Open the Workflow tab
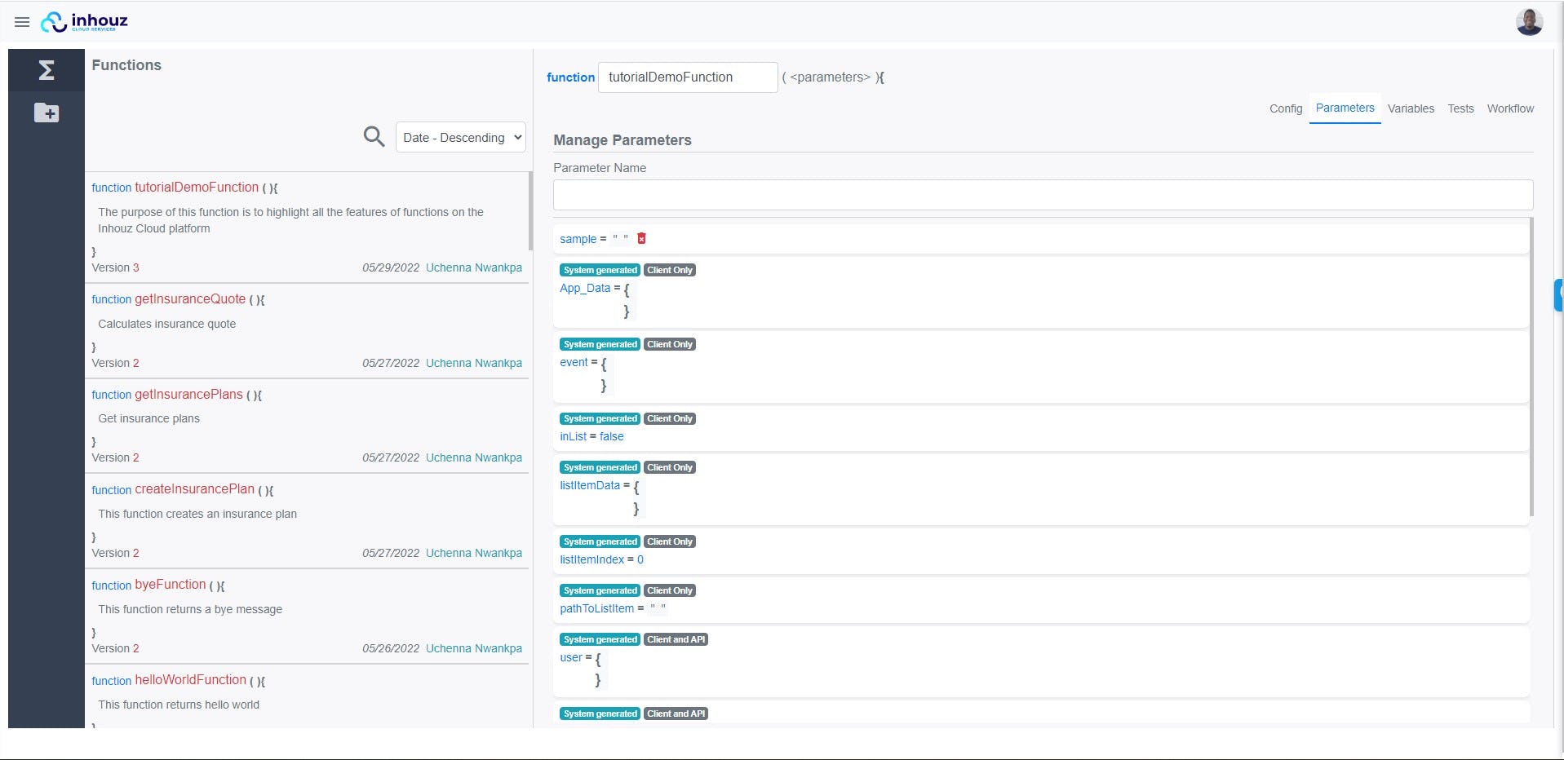This screenshot has width=1564, height=760. [x=1510, y=108]
